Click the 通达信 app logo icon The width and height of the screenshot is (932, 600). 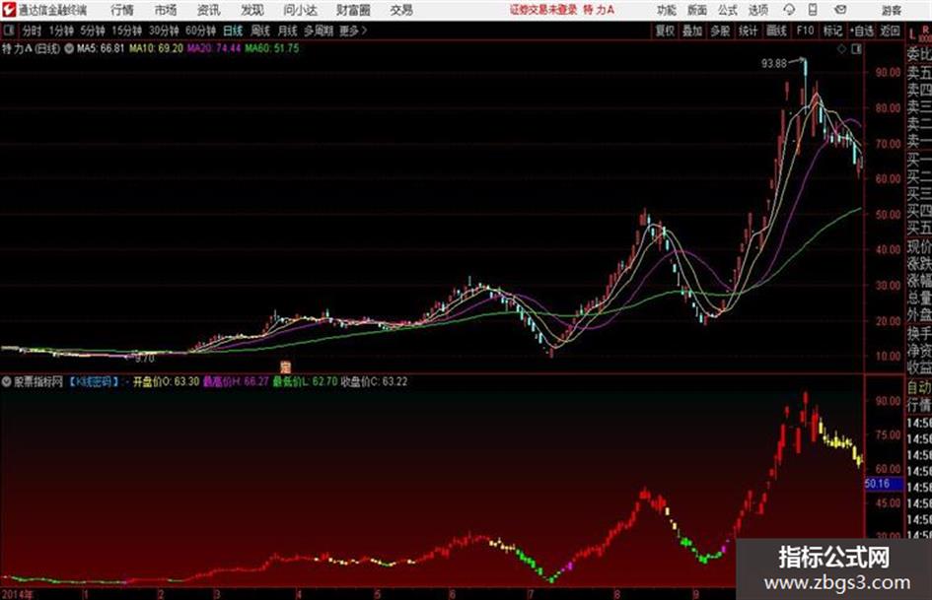[x=9, y=10]
